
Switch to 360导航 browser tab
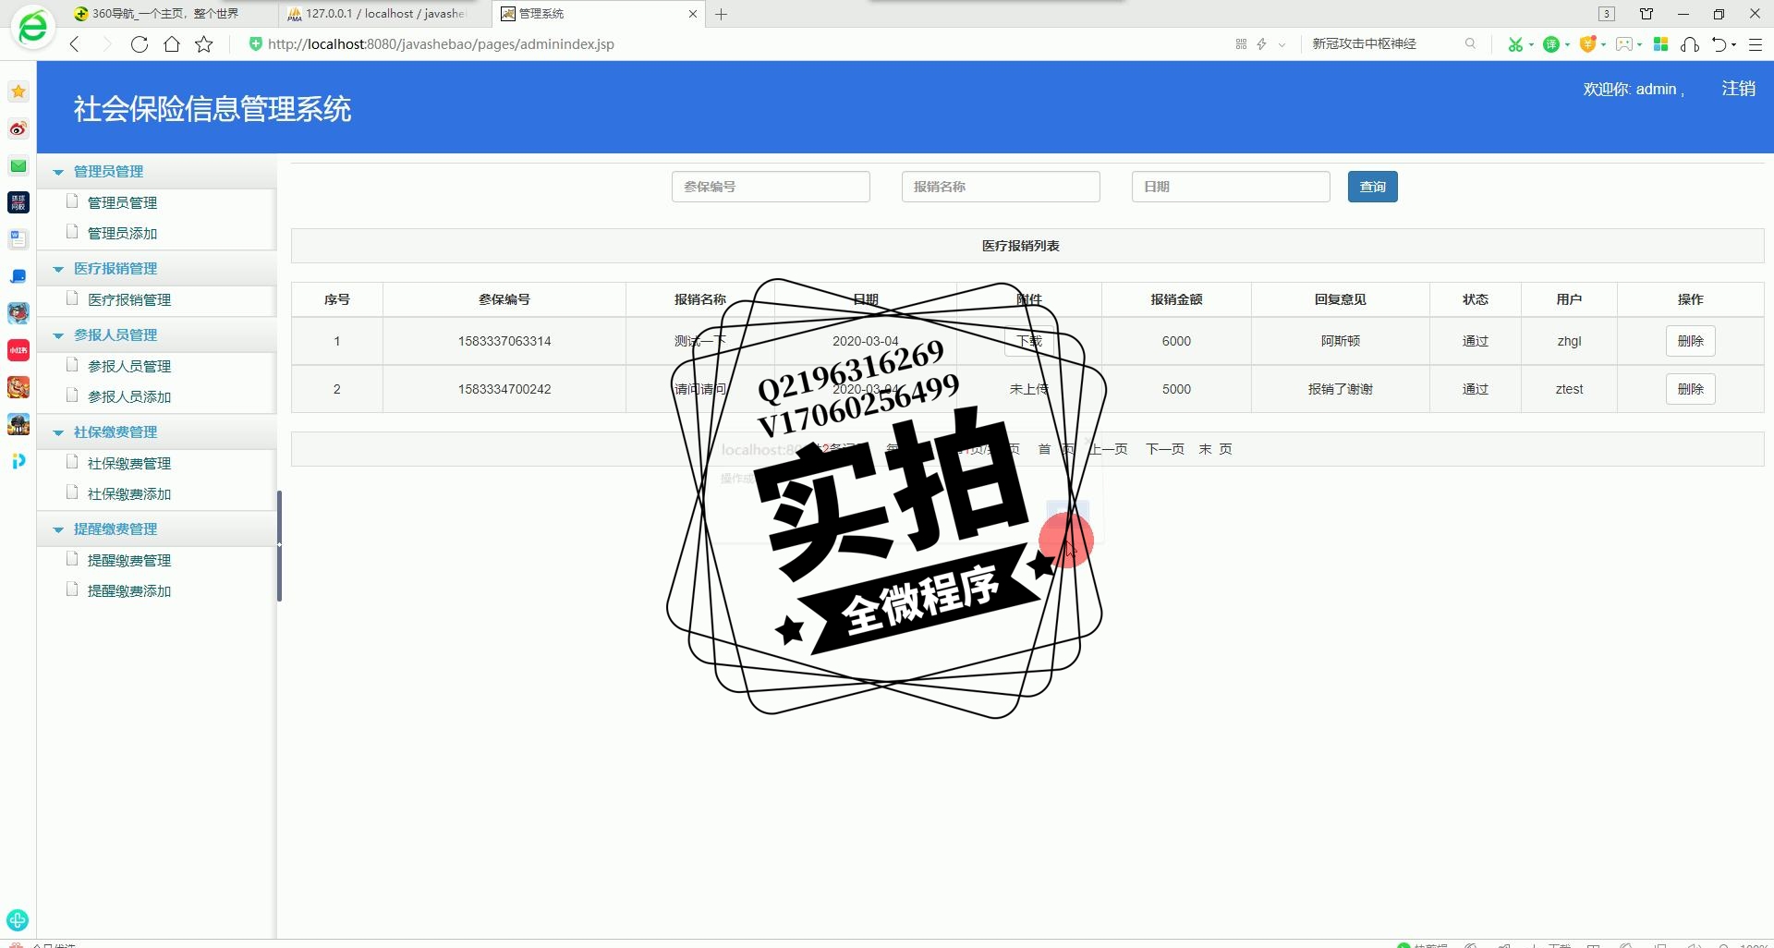click(x=166, y=14)
